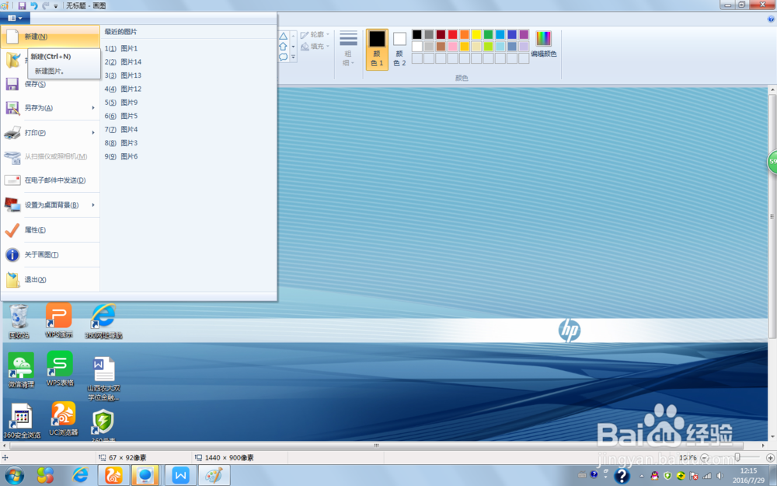Viewport: 777px width, 486px height.
Task: Expand the full shapes gallery (More arrow)
Action: [293, 57]
